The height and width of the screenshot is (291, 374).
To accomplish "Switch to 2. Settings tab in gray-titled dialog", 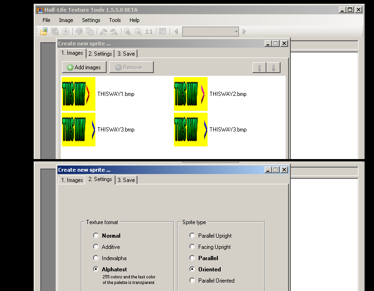I will [100, 54].
